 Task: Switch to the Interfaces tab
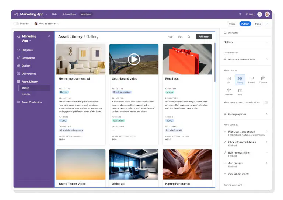pos(86,14)
